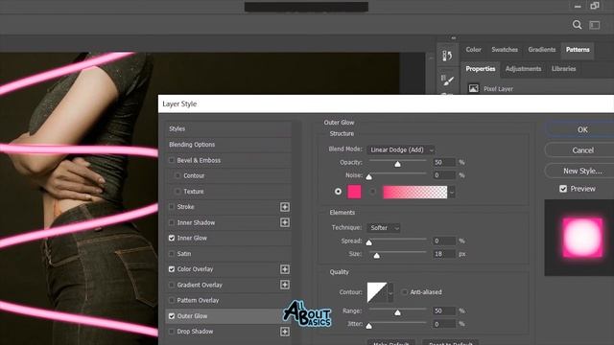Disable the Inner Glow checkbox
The width and height of the screenshot is (614, 345).
(172, 238)
